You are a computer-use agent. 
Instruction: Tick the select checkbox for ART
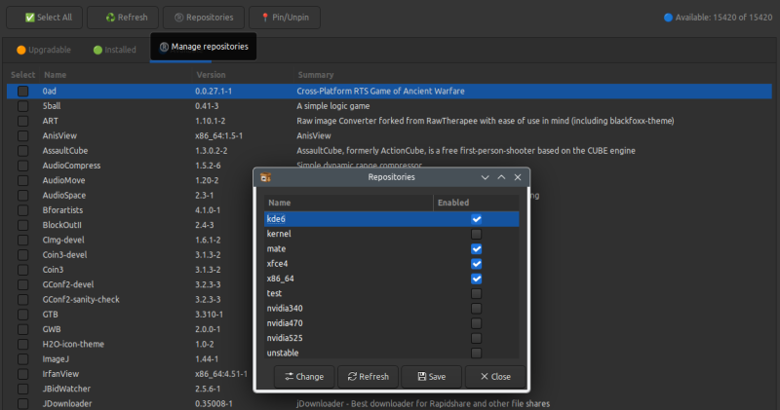(x=22, y=122)
